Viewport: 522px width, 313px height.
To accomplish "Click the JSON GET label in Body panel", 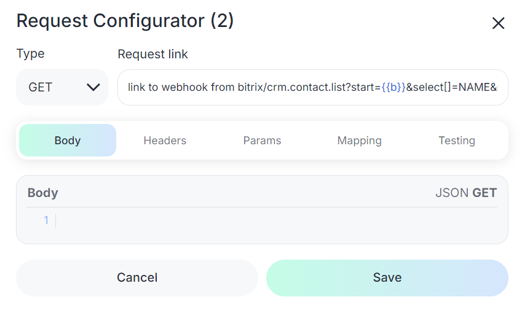I will click(x=465, y=193).
